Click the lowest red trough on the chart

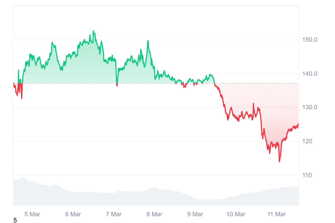tap(279, 161)
